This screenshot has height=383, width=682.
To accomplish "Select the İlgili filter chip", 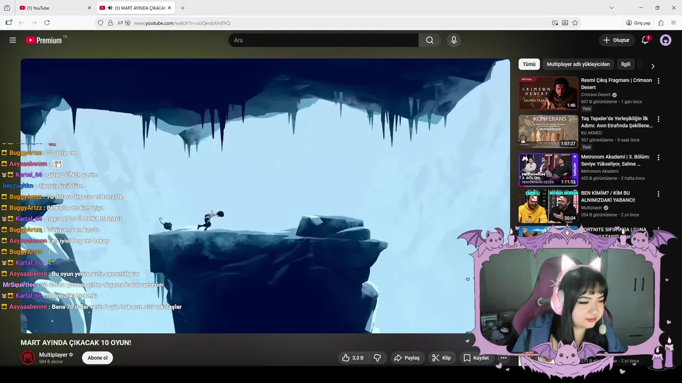I will [x=626, y=64].
